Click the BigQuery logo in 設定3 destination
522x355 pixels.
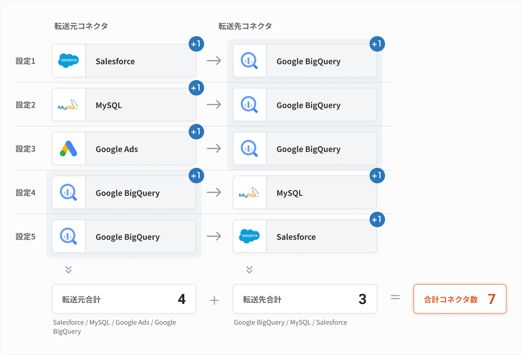point(249,148)
